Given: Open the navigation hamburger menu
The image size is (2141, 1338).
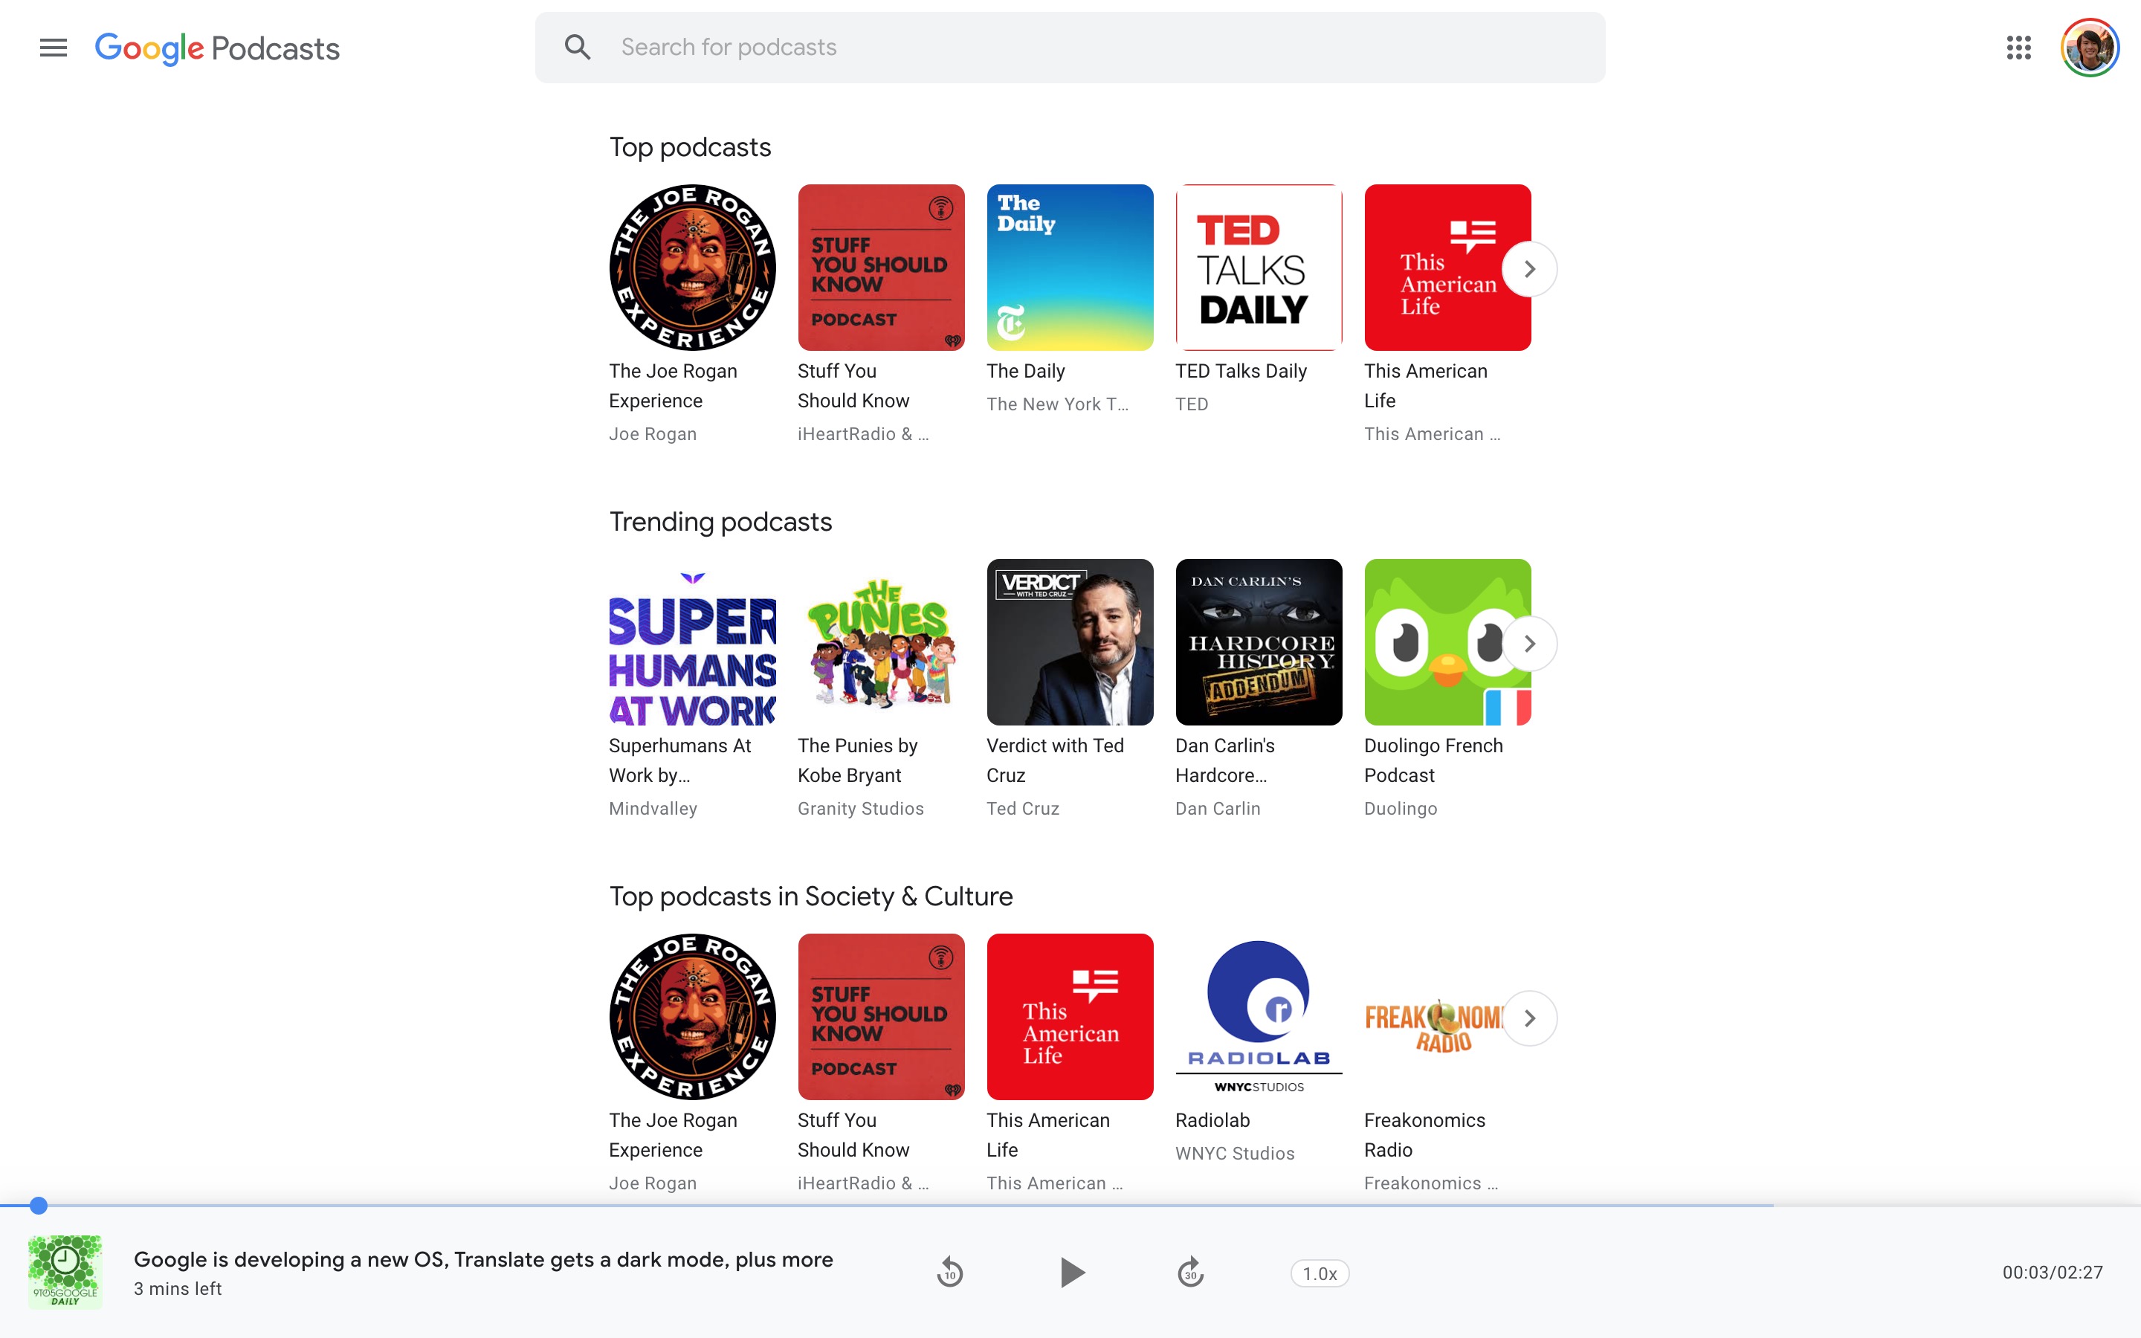Looking at the screenshot, I should coord(52,47).
